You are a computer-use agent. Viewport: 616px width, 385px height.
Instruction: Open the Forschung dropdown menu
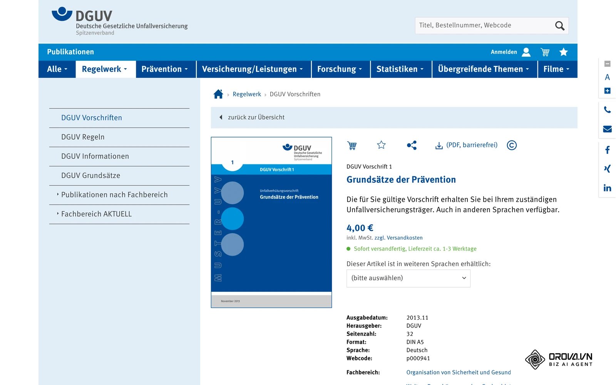click(341, 69)
